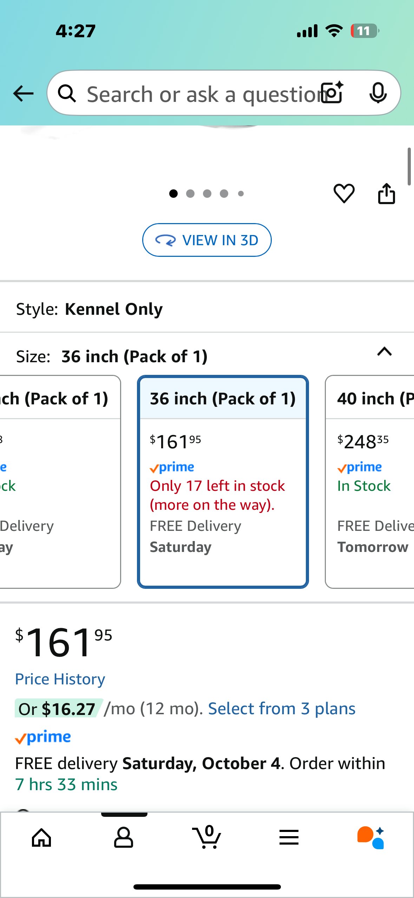Viewport: 414px width, 898px height.
Task: Open the account profile tab
Action: (124, 838)
